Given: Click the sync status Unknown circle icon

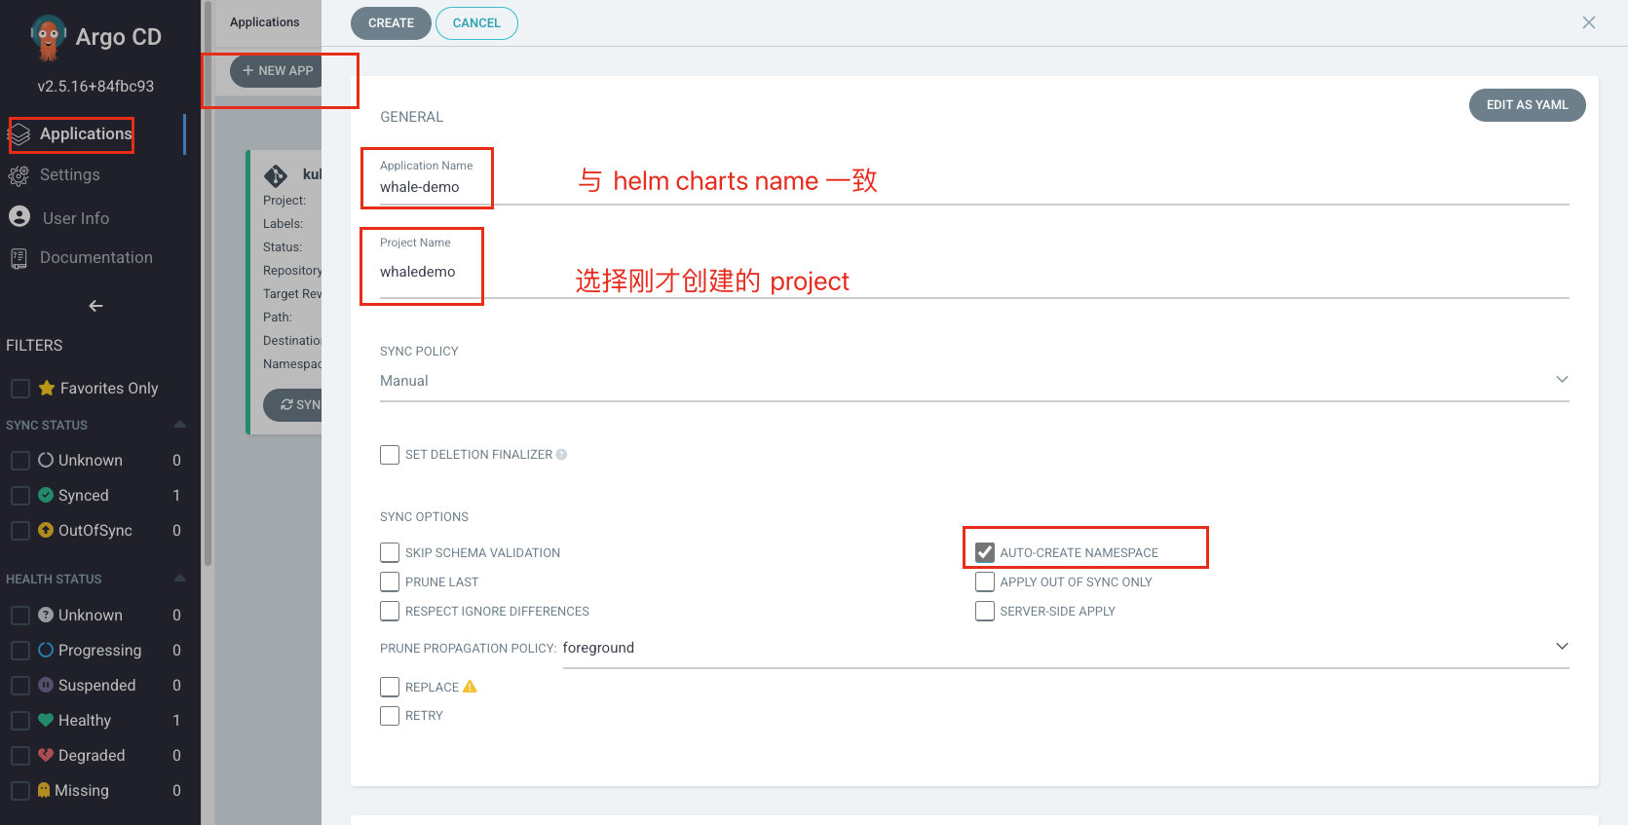Looking at the screenshot, I should pyautogui.click(x=46, y=460).
